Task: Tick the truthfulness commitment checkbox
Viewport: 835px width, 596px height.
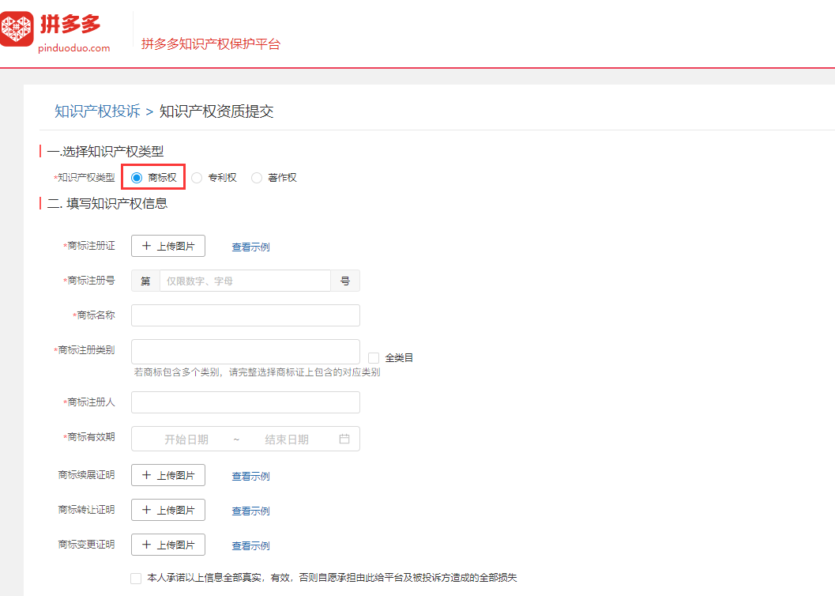Action: pos(136,578)
